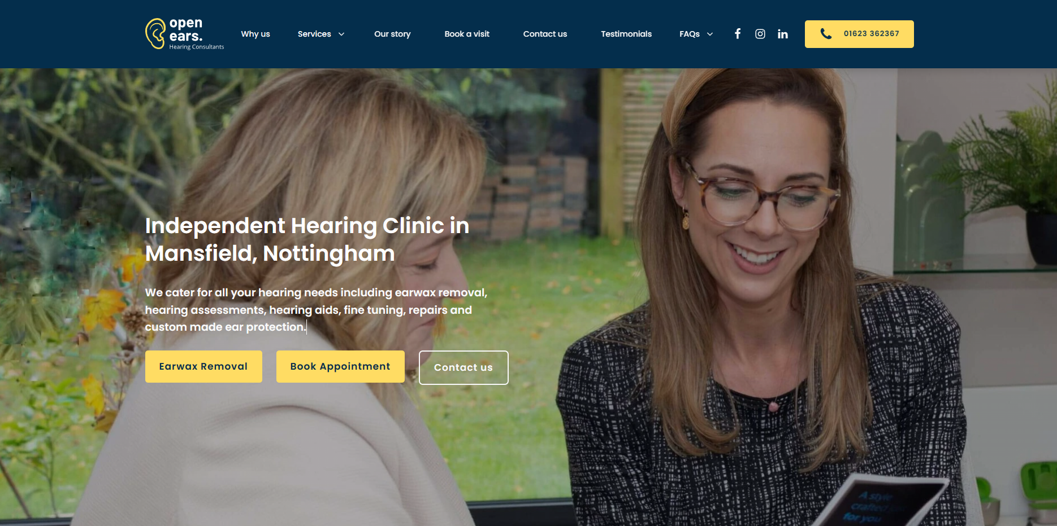Image resolution: width=1057 pixels, height=526 pixels.
Task: Click the phone handset icon
Action: (826, 34)
